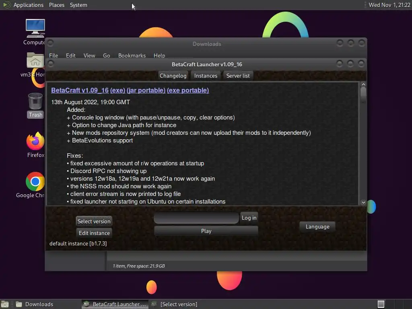The image size is (412, 309).
Task: Open Help menu in Downloads window
Action: click(x=159, y=56)
